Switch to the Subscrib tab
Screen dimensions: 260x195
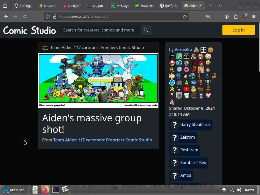click(x=48, y=6)
